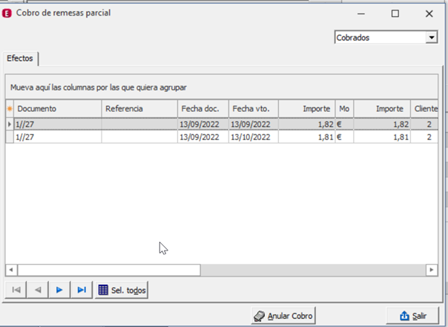448x327 pixels.
Task: Click row indicator arrow of first row
Action: (10, 125)
